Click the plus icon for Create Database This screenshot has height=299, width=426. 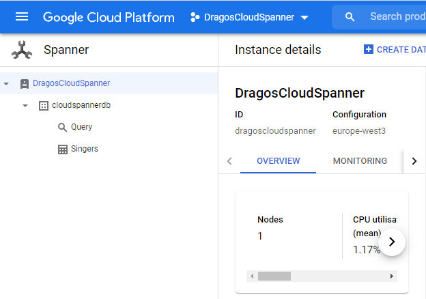[x=369, y=49]
